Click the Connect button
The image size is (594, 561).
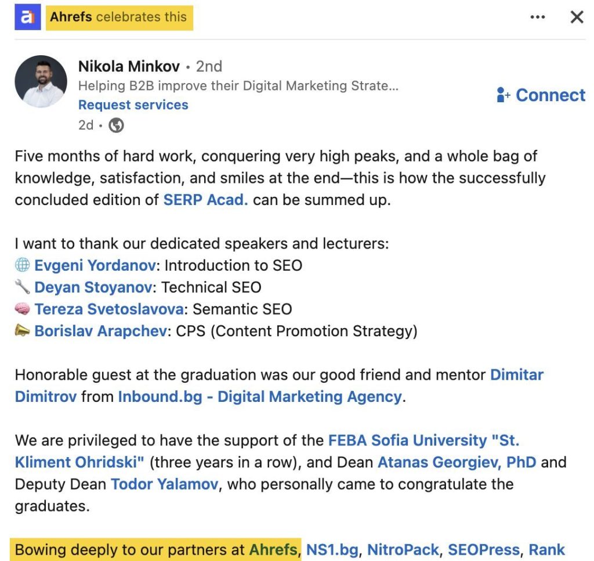coord(550,95)
